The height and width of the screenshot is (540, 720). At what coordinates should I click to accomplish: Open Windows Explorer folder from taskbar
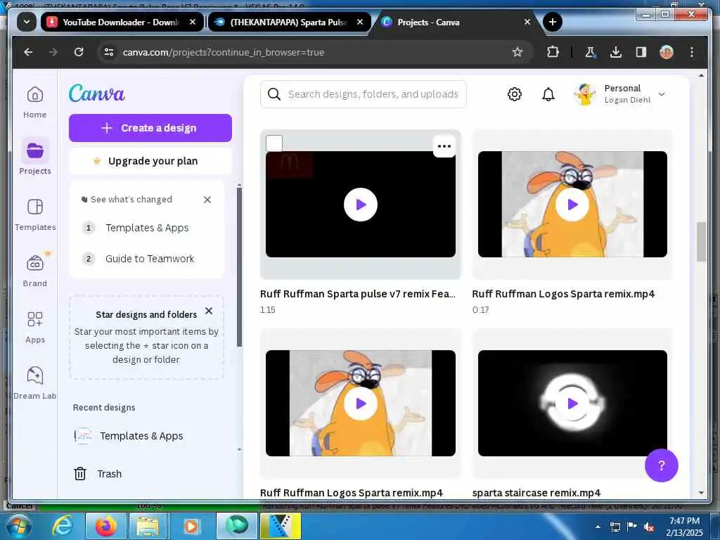coord(148,526)
